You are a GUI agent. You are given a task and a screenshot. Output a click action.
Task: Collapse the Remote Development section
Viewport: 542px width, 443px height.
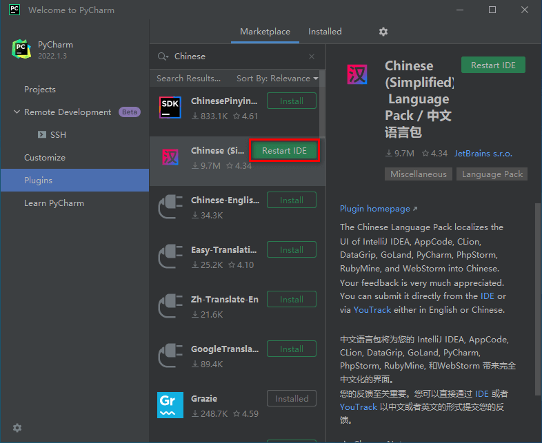(x=17, y=112)
